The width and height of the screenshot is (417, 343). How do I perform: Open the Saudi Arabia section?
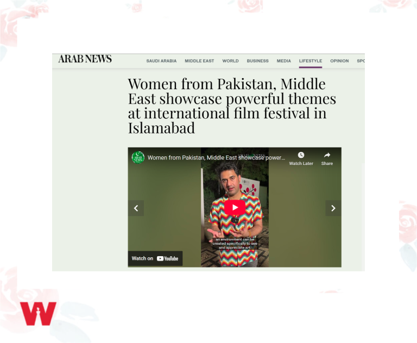[x=161, y=61]
